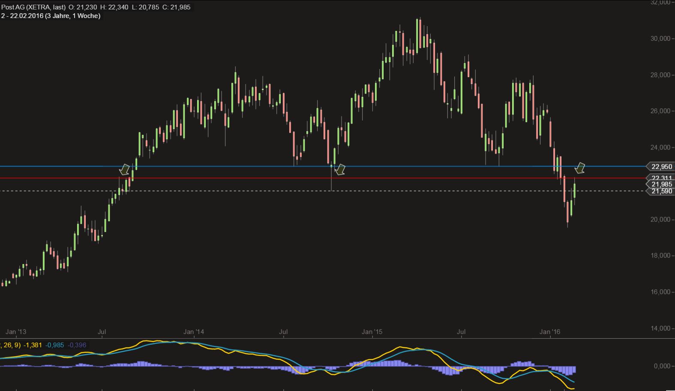Click the 14,000 price axis label

pyautogui.click(x=660, y=328)
